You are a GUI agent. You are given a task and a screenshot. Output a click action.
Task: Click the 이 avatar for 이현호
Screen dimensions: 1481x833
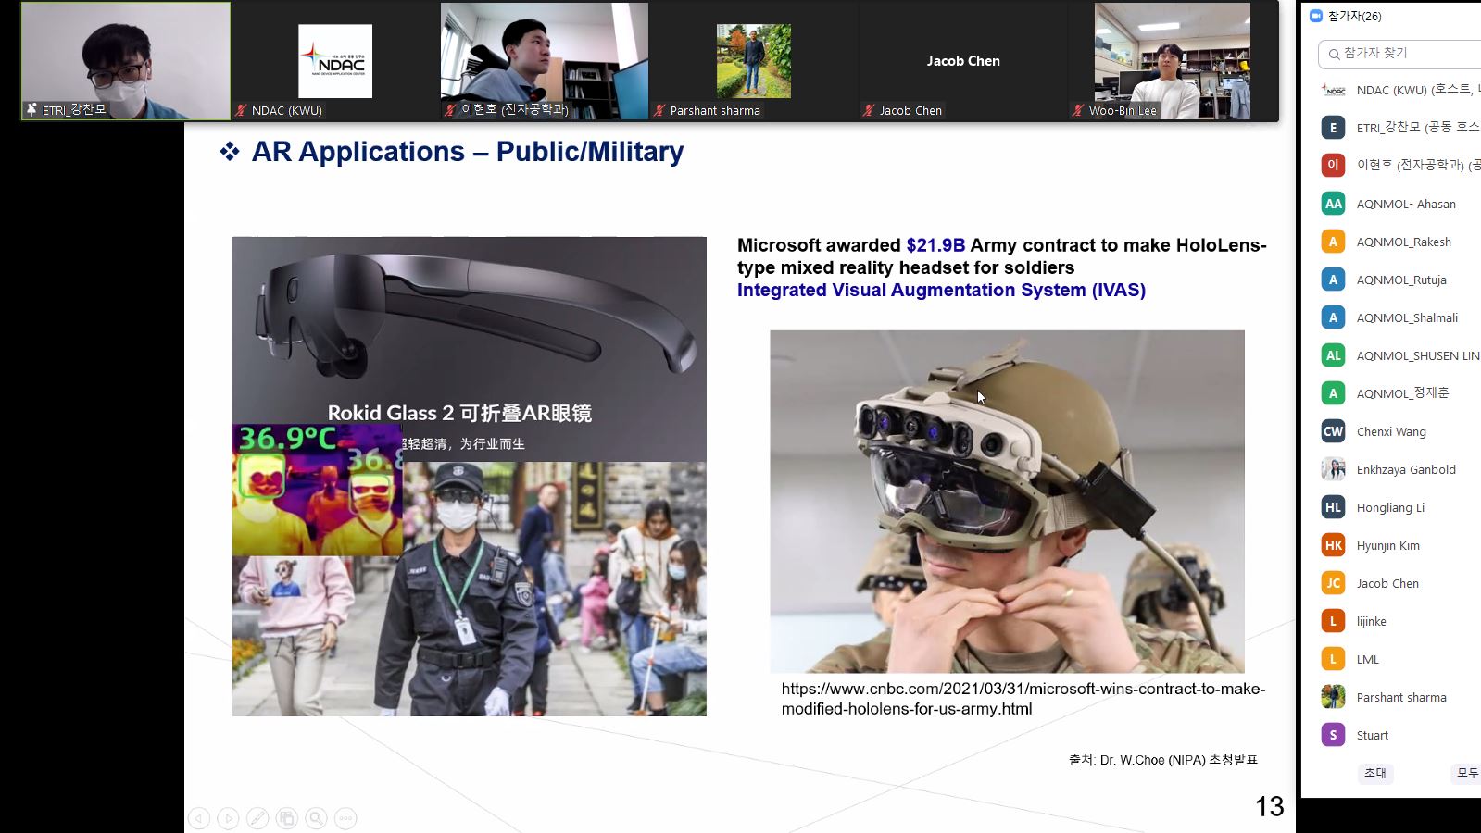tap(1333, 166)
